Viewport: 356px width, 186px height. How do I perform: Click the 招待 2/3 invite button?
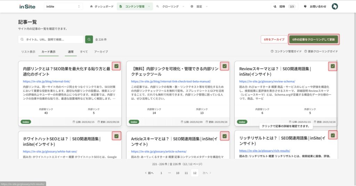click(284, 6)
